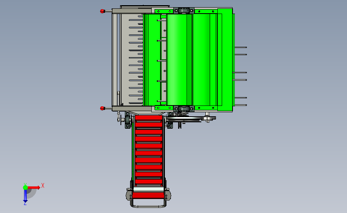The height and width of the screenshot is (213, 347).
Task: Click the green Y axis dot on triad
Action: tap(25, 187)
